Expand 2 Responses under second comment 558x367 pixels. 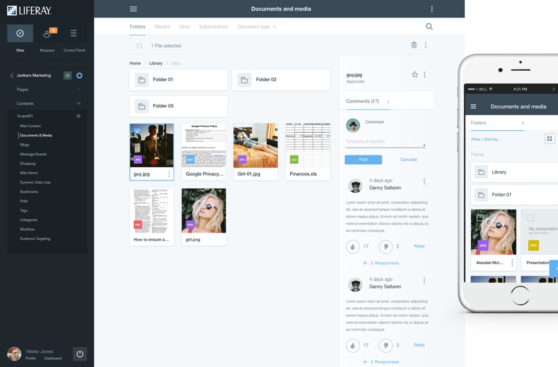click(x=381, y=361)
